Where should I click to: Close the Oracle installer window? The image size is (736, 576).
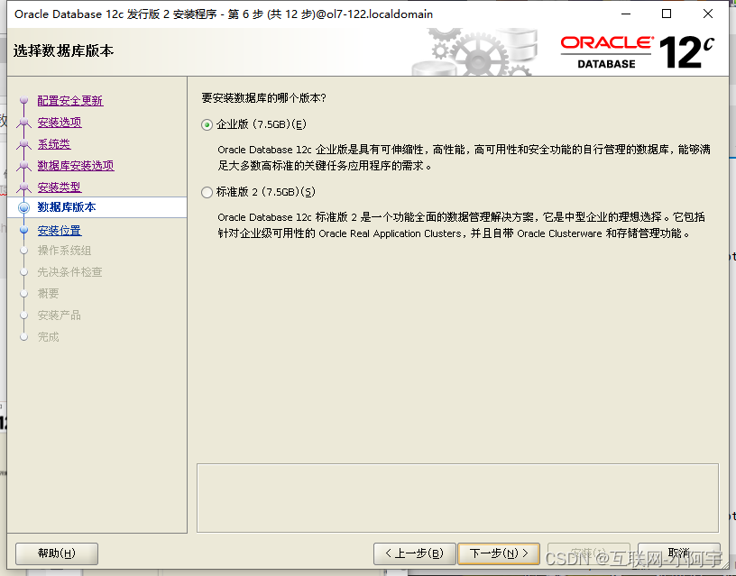pyautogui.click(x=708, y=14)
